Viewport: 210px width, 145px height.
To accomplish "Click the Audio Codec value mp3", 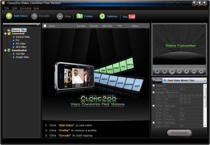I will click(191, 126).
